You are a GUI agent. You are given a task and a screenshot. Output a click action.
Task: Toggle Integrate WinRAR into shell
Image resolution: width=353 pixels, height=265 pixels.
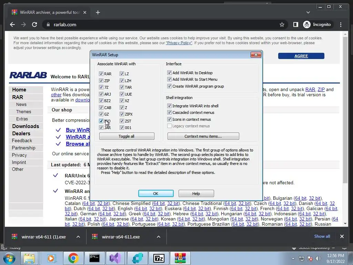pyautogui.click(x=169, y=106)
